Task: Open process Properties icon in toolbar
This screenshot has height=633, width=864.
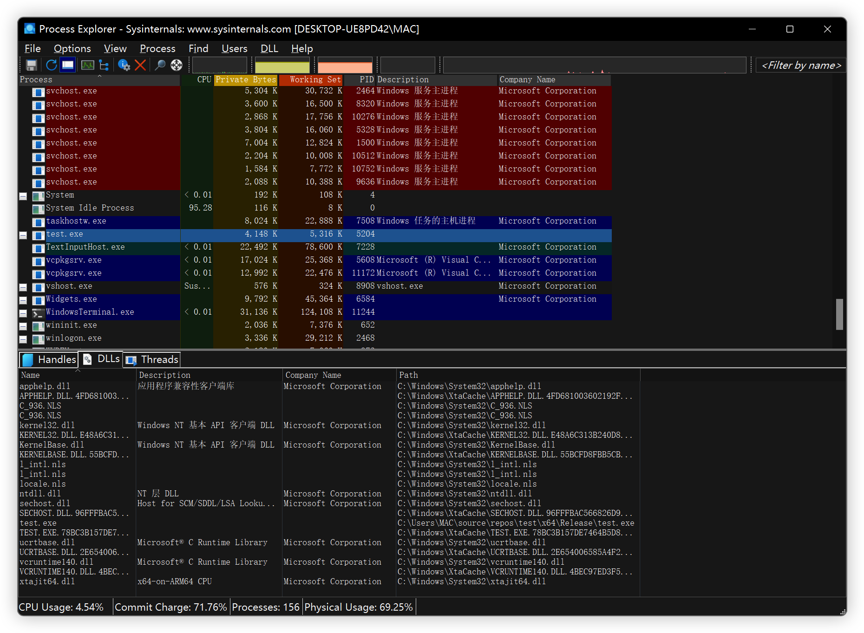Action: pos(124,65)
